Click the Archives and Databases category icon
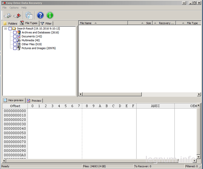The width and height of the screenshot is (203, 169). [19, 32]
